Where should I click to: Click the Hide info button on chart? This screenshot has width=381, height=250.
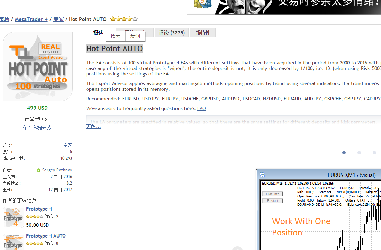tap(273, 194)
